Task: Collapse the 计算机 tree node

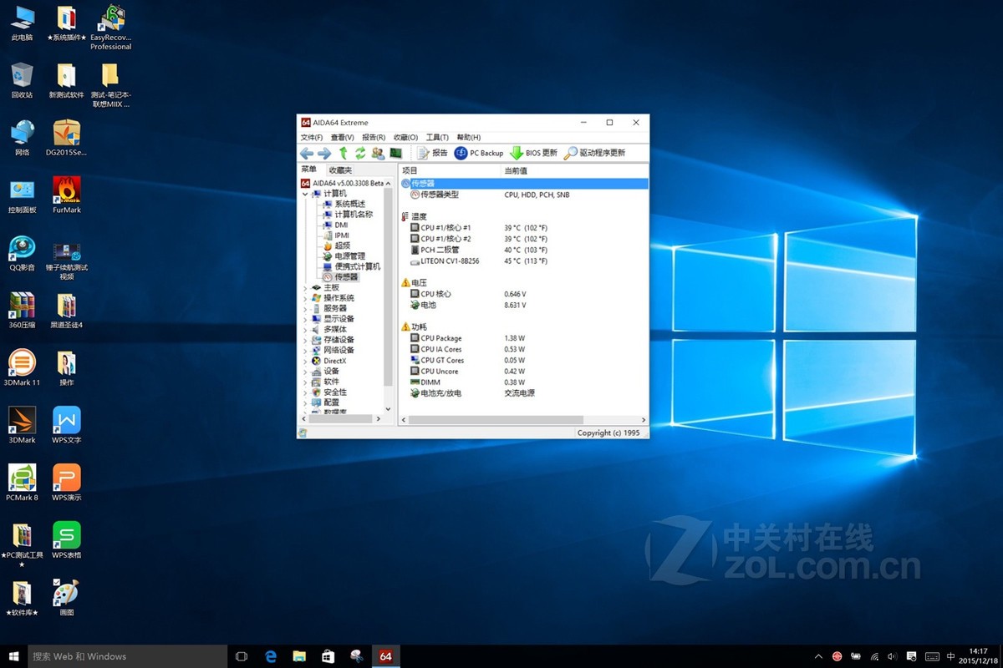Action: pyautogui.click(x=305, y=194)
